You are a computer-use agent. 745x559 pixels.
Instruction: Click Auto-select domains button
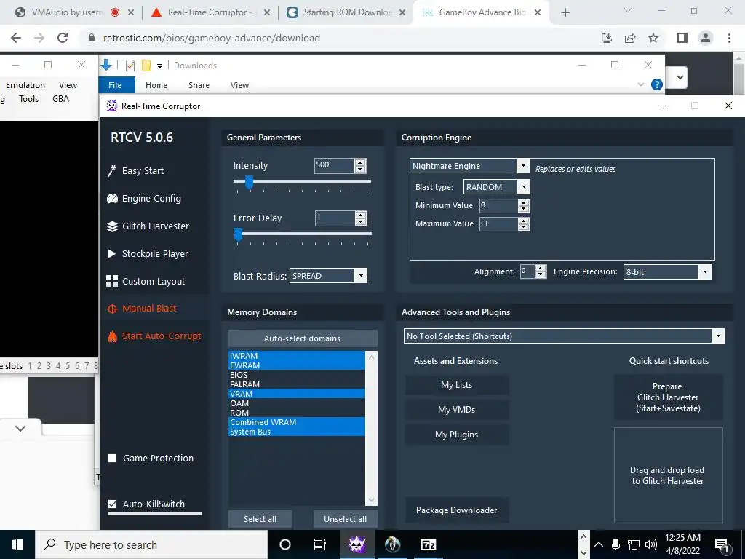click(303, 338)
